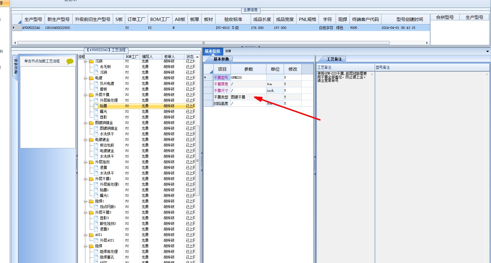Collapse the 电镀 tree group
Image resolution: width=491 pixels, height=263 pixels.
pos(85,78)
